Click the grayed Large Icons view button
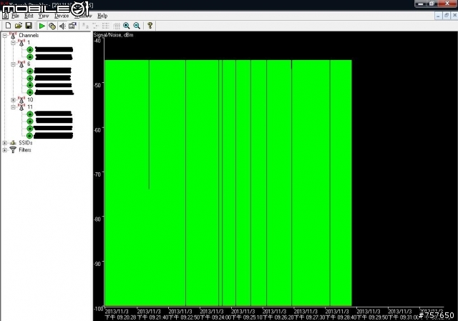The image size is (458, 321). click(x=85, y=26)
